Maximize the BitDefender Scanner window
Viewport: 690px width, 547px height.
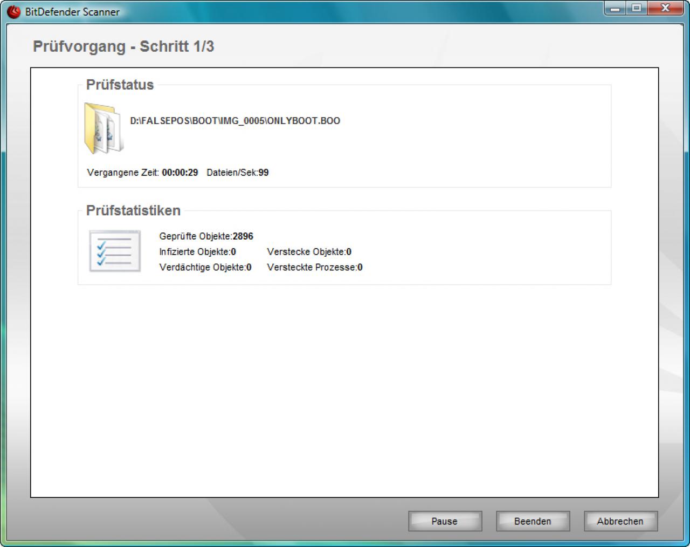636,8
